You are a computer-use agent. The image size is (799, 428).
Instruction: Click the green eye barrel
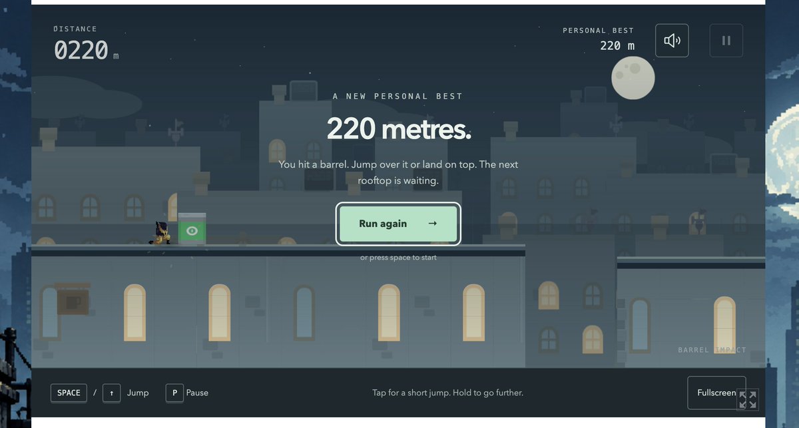point(192,229)
